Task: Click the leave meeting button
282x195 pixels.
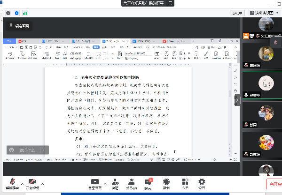Action: (274, 185)
